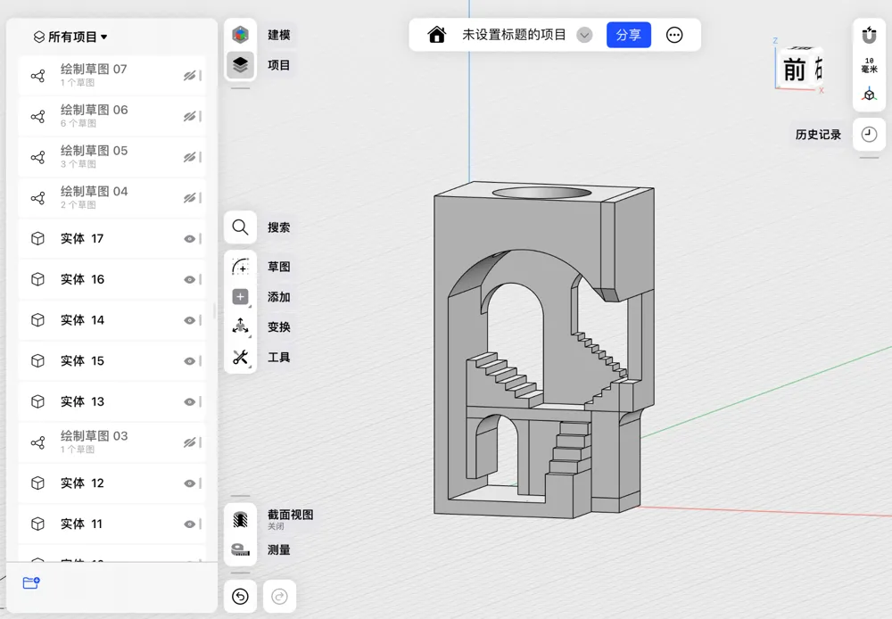The width and height of the screenshot is (892, 619).
Task: Expand the project title chevron dropdown
Action: click(584, 36)
